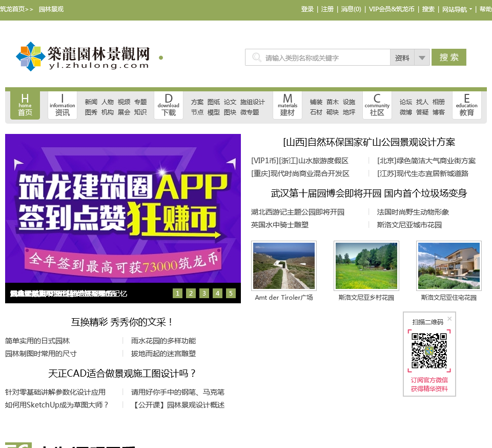Open the 社区 community tab
The height and width of the screenshot is (448, 492).
pyautogui.click(x=377, y=105)
